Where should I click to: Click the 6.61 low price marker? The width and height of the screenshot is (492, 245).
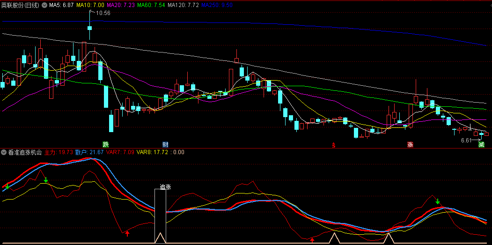pyautogui.click(x=466, y=141)
